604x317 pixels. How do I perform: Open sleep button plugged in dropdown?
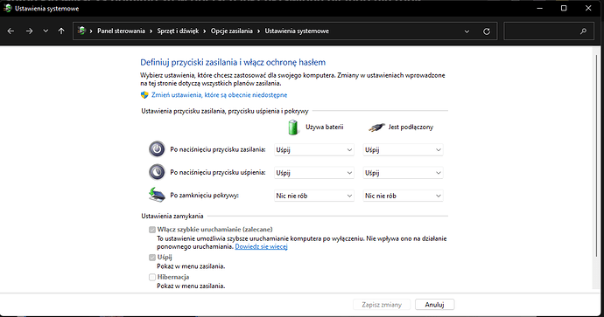pyautogui.click(x=403, y=173)
